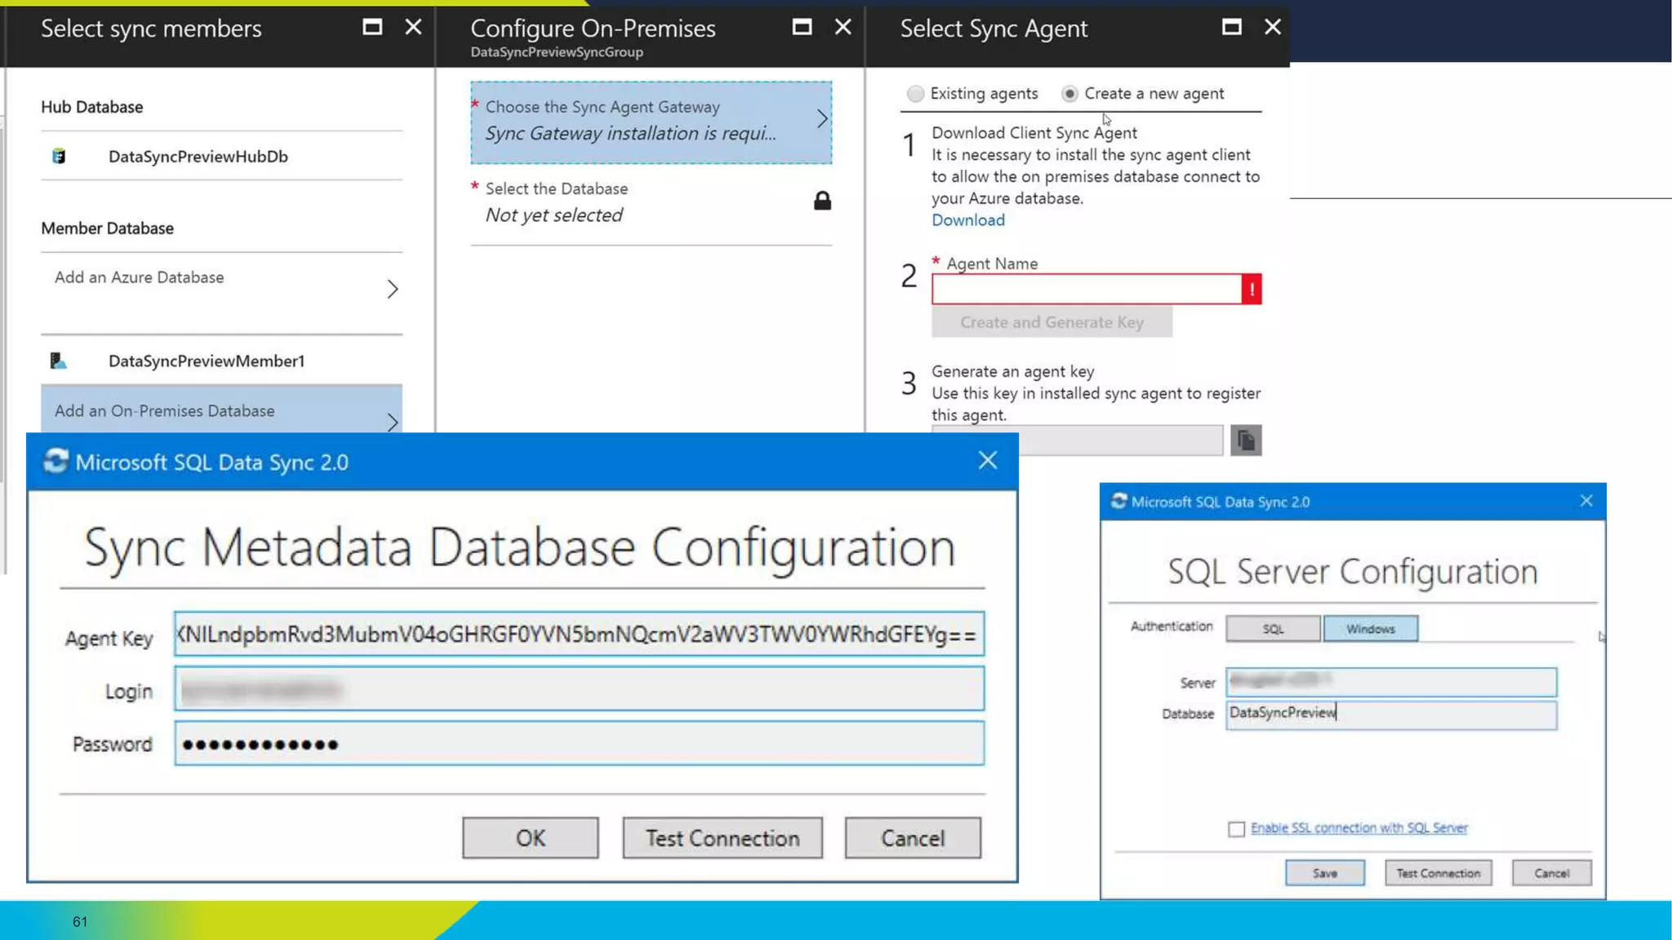Screen dimensions: 1672x940
Task: Focus the Agent Name input field
Action: [1087, 289]
